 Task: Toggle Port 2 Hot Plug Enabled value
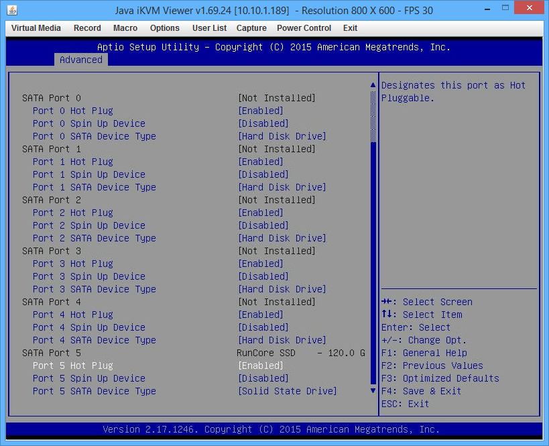pos(261,213)
